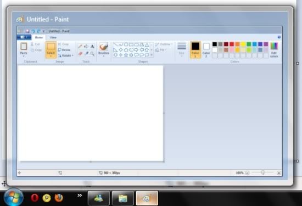Pick the Eraser tool
The height and width of the screenshot is (206, 302).
click(80, 54)
